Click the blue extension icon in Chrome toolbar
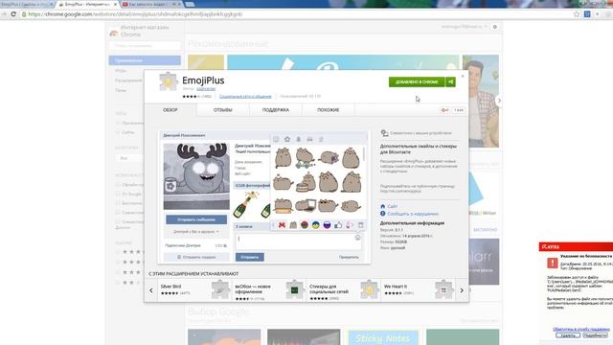613x345 pixels. click(587, 14)
